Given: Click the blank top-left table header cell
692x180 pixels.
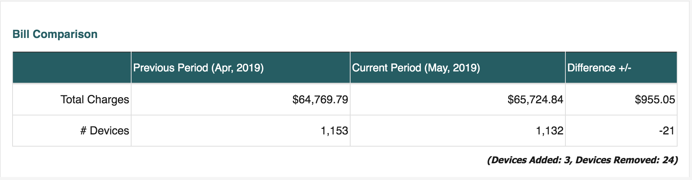Looking at the screenshot, I should click(x=72, y=68).
